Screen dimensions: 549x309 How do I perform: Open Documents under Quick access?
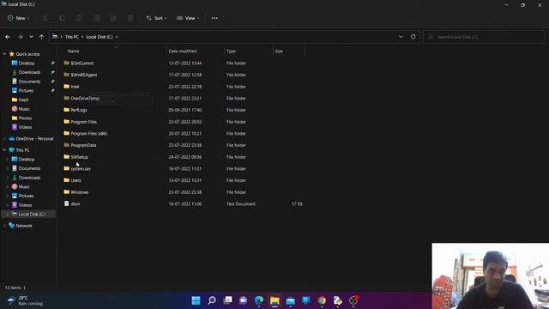(x=29, y=82)
